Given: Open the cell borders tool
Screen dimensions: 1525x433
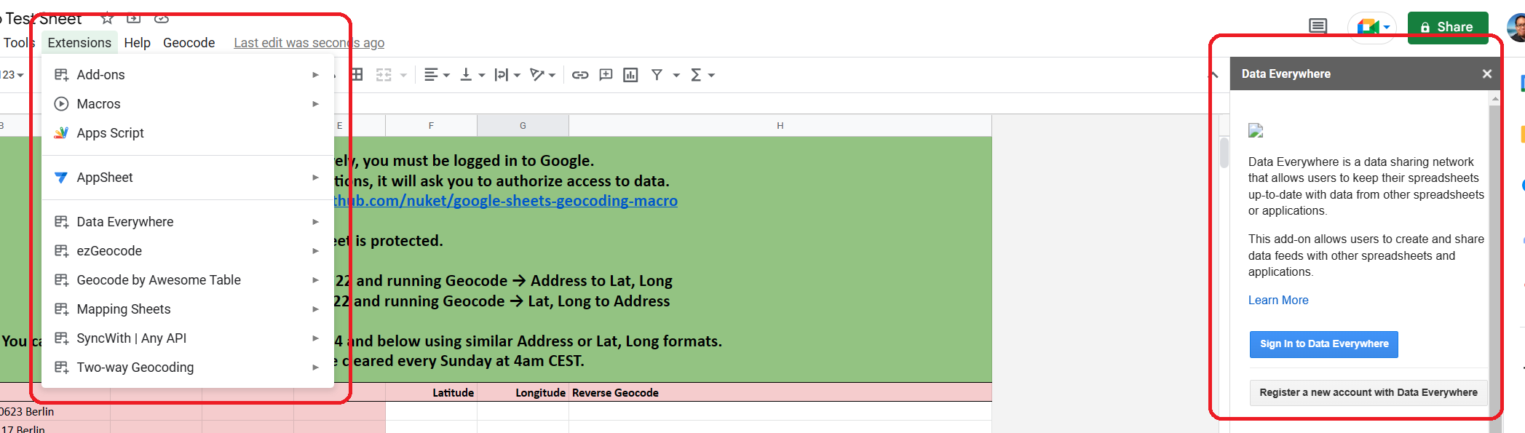Looking at the screenshot, I should point(357,74).
